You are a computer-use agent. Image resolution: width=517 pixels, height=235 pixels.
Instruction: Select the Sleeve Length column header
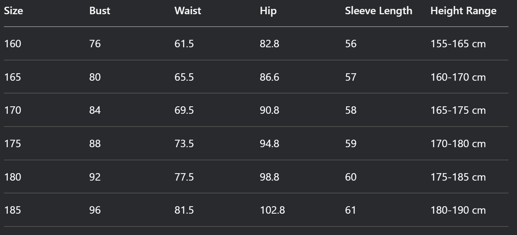coord(379,11)
